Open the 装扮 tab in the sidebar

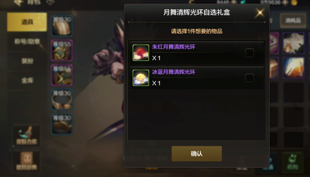point(27,61)
